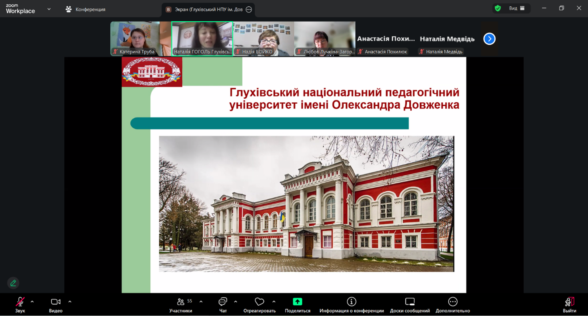
Task: Switch to the Конференция tab
Action: pyautogui.click(x=86, y=9)
